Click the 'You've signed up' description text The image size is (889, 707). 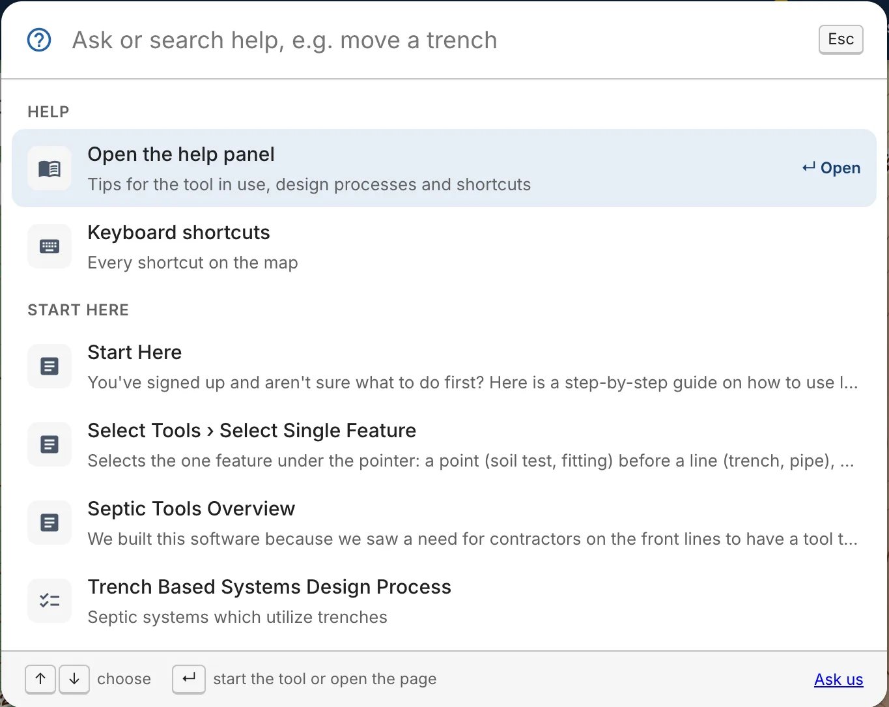coord(473,382)
